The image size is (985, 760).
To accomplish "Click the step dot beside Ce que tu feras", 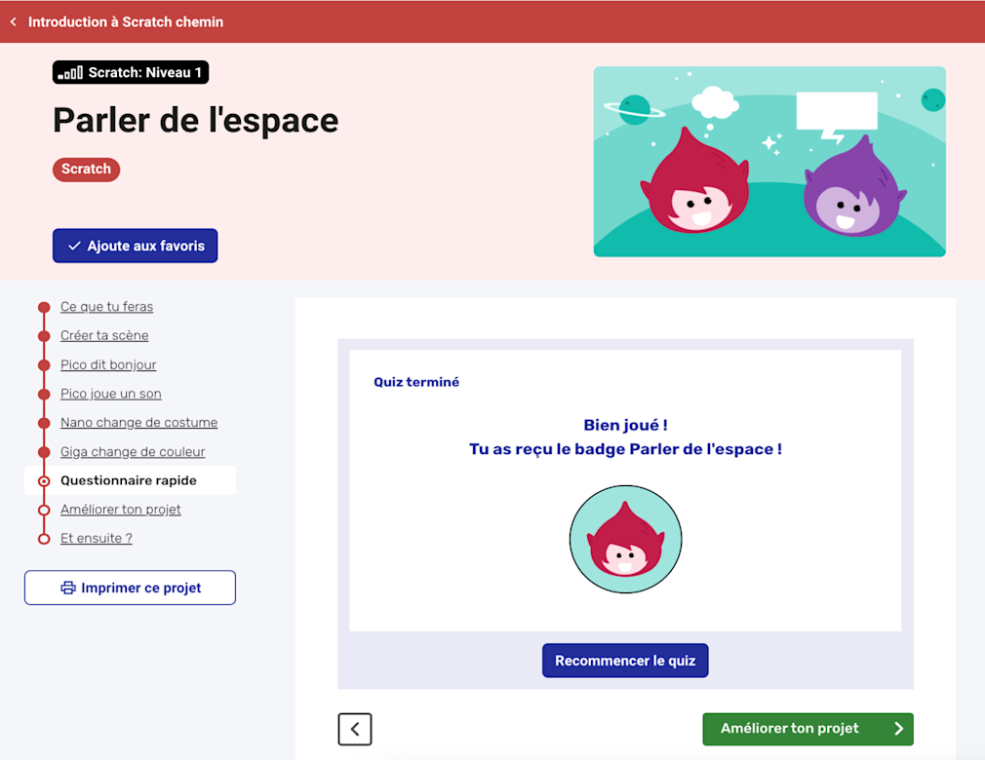I will coord(44,307).
